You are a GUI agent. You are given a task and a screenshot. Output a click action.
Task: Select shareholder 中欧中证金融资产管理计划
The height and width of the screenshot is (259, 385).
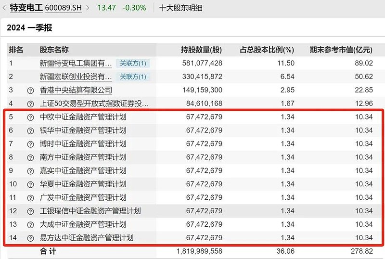pyautogui.click(x=83, y=117)
